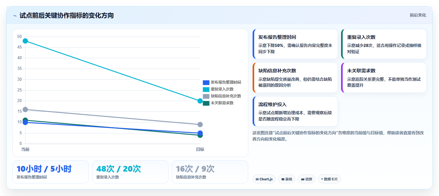This screenshot has width=439, height=196.
Task: Click the 10小时 / 5小时 stat card
Action: click(x=51, y=172)
